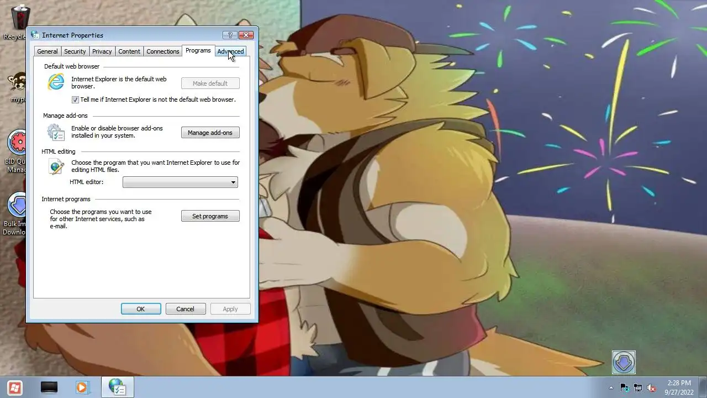Click the Manage add-ons button
Screen dimensions: 707x398
210,133
